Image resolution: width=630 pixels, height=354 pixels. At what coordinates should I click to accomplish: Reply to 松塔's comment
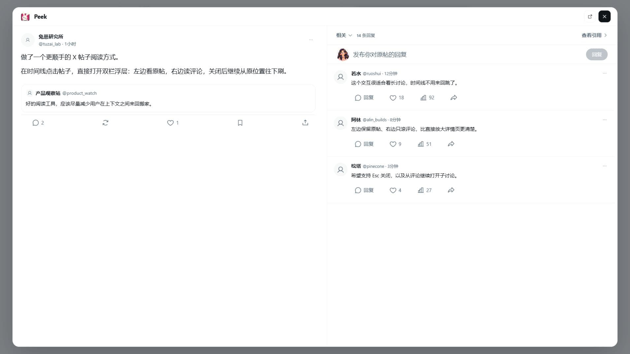(x=364, y=190)
